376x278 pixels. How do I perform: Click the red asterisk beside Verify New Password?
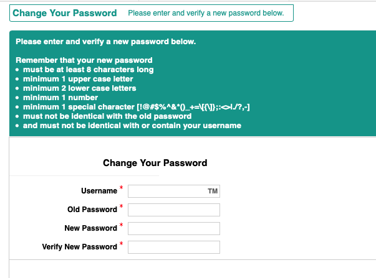[x=122, y=244]
